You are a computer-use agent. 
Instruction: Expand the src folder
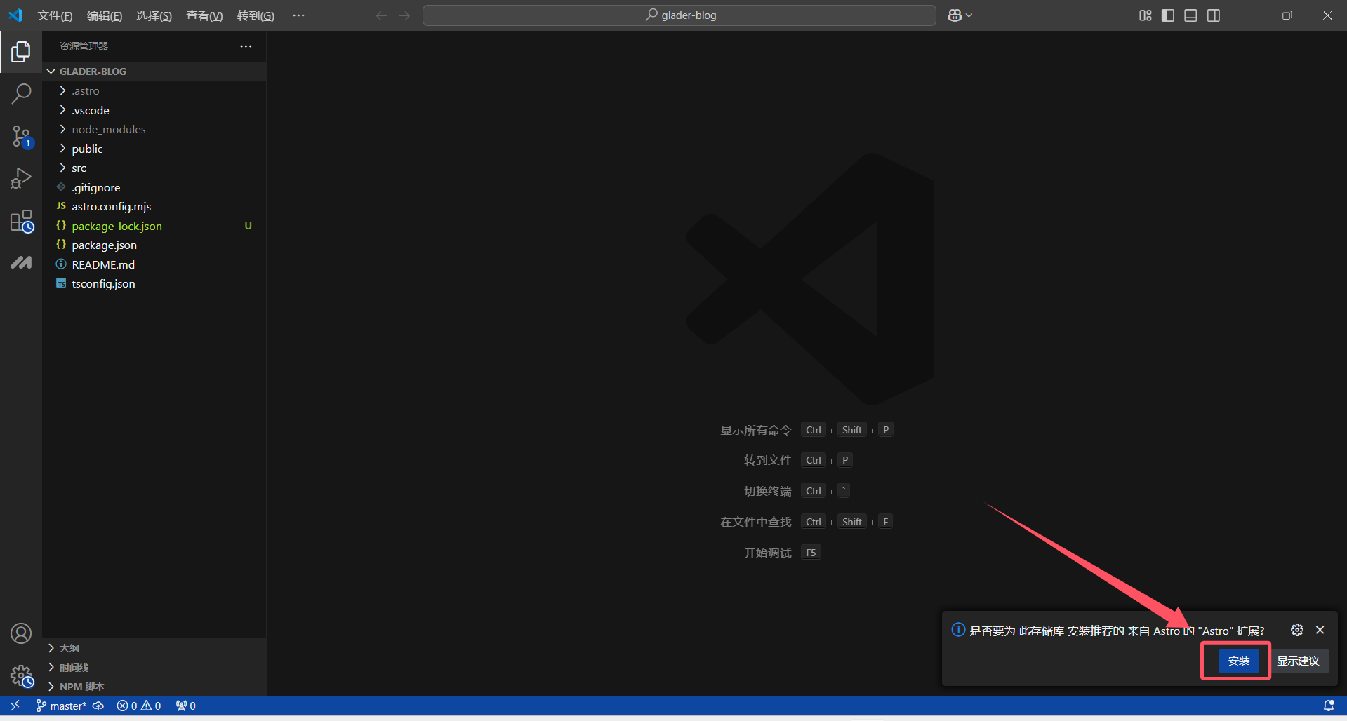click(79, 168)
